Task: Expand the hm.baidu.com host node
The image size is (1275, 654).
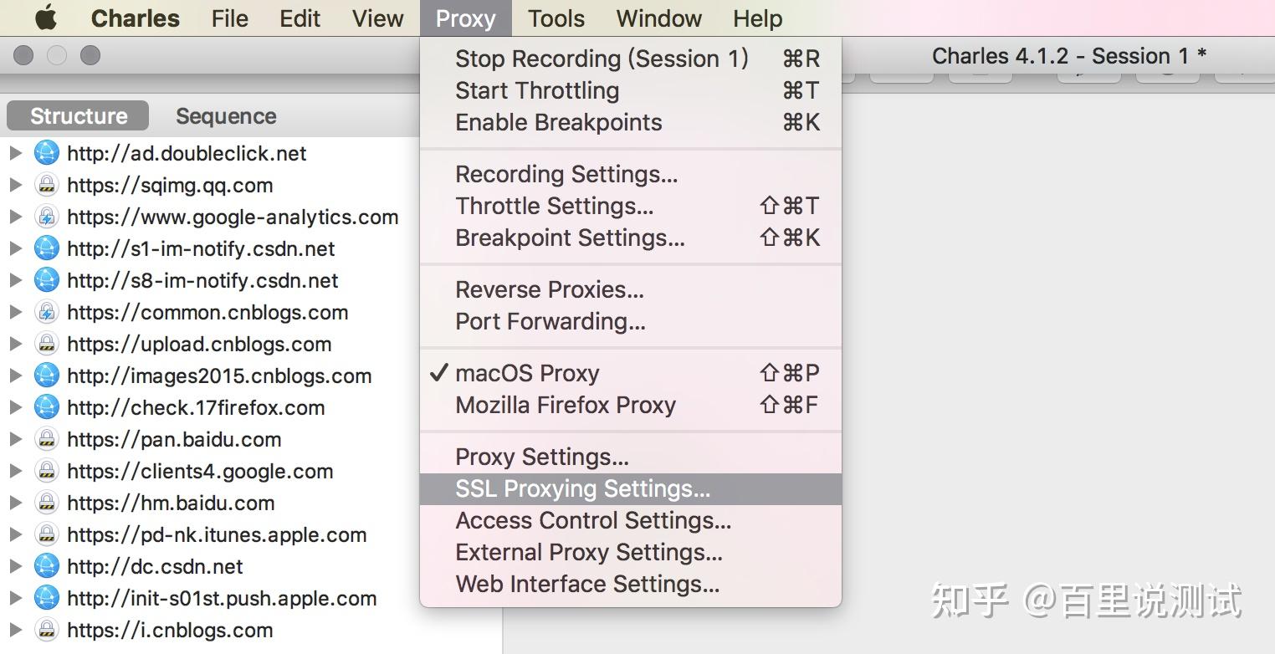Action: 15,503
